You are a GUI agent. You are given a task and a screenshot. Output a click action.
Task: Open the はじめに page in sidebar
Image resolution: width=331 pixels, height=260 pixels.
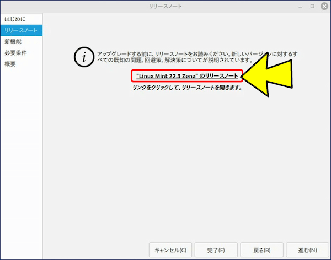click(22, 19)
